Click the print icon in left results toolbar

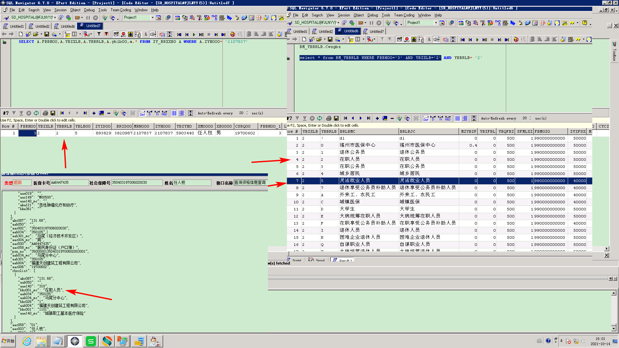click(45, 113)
